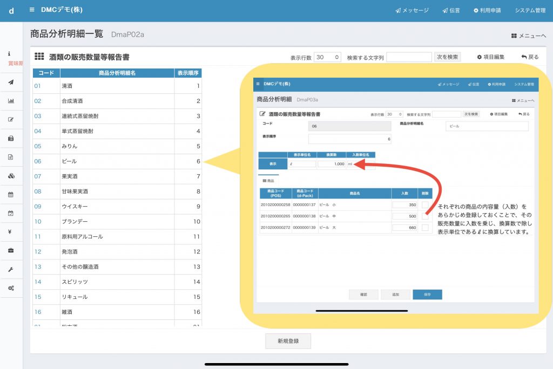Click the briefcase icon in sidebar
The height and width of the screenshot is (369, 553).
pos(11,250)
